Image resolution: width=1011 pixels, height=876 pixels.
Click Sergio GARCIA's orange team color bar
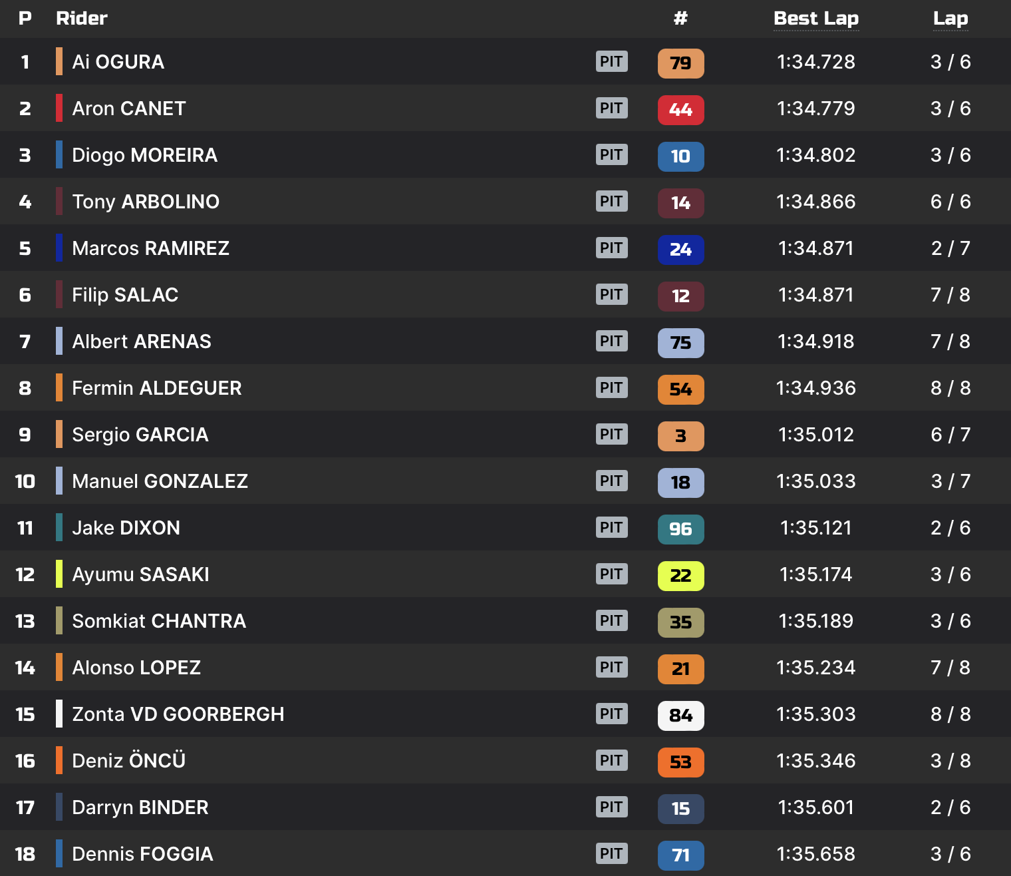coord(59,435)
